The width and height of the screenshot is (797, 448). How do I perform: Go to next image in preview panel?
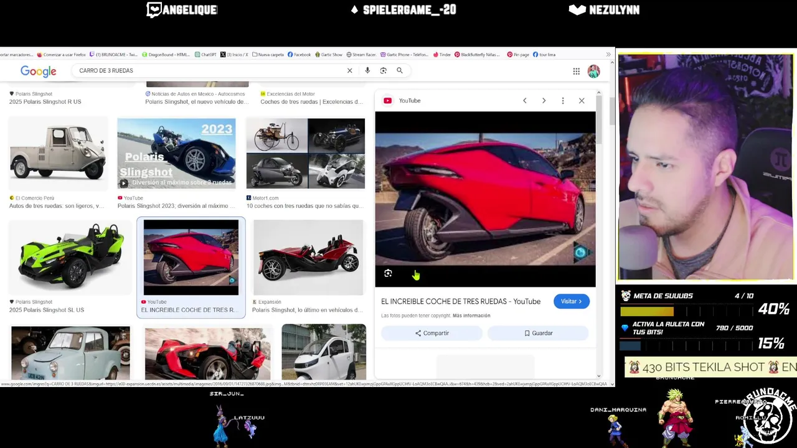(544, 101)
